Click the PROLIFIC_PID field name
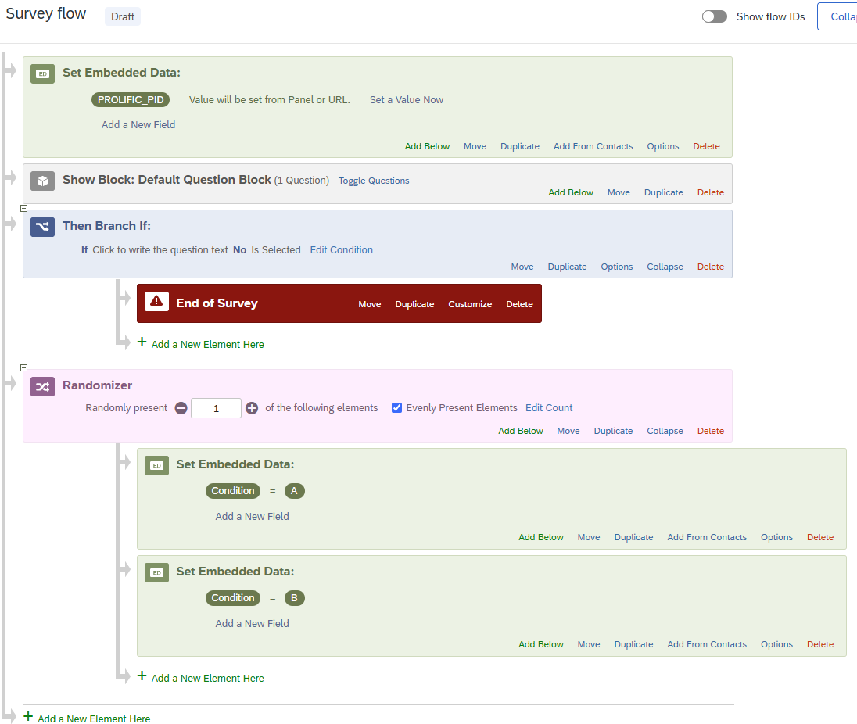The image size is (857, 724). 131,100
